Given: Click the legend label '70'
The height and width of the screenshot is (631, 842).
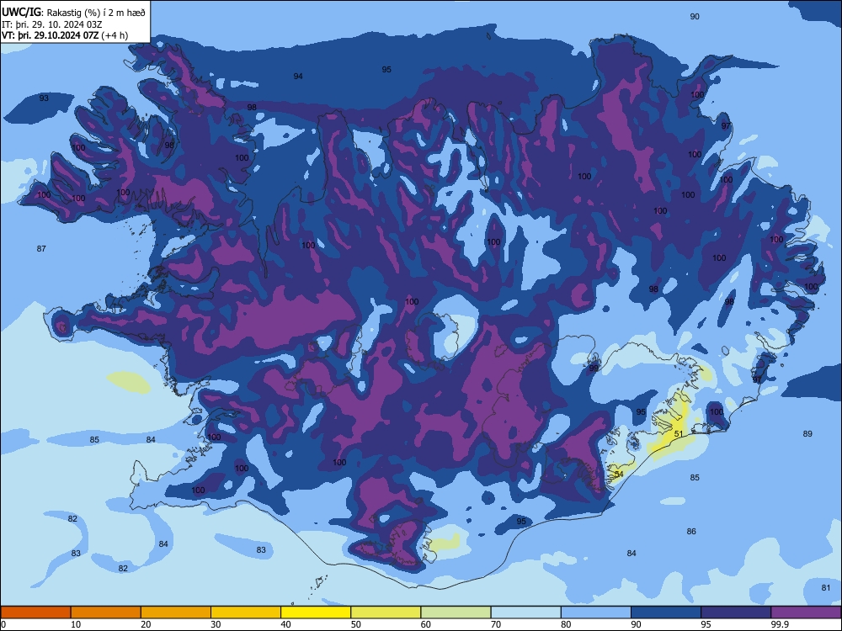Looking at the screenshot, I should click(x=496, y=624).
